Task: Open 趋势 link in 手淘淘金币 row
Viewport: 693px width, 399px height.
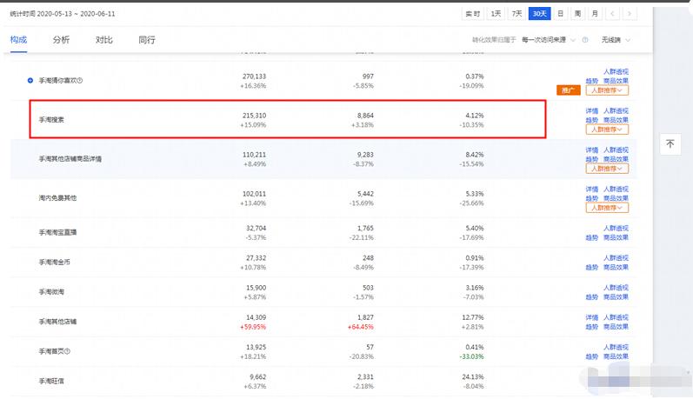Action: coord(592,268)
